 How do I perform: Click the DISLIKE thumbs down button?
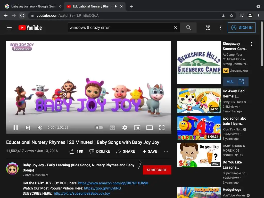click(100, 151)
